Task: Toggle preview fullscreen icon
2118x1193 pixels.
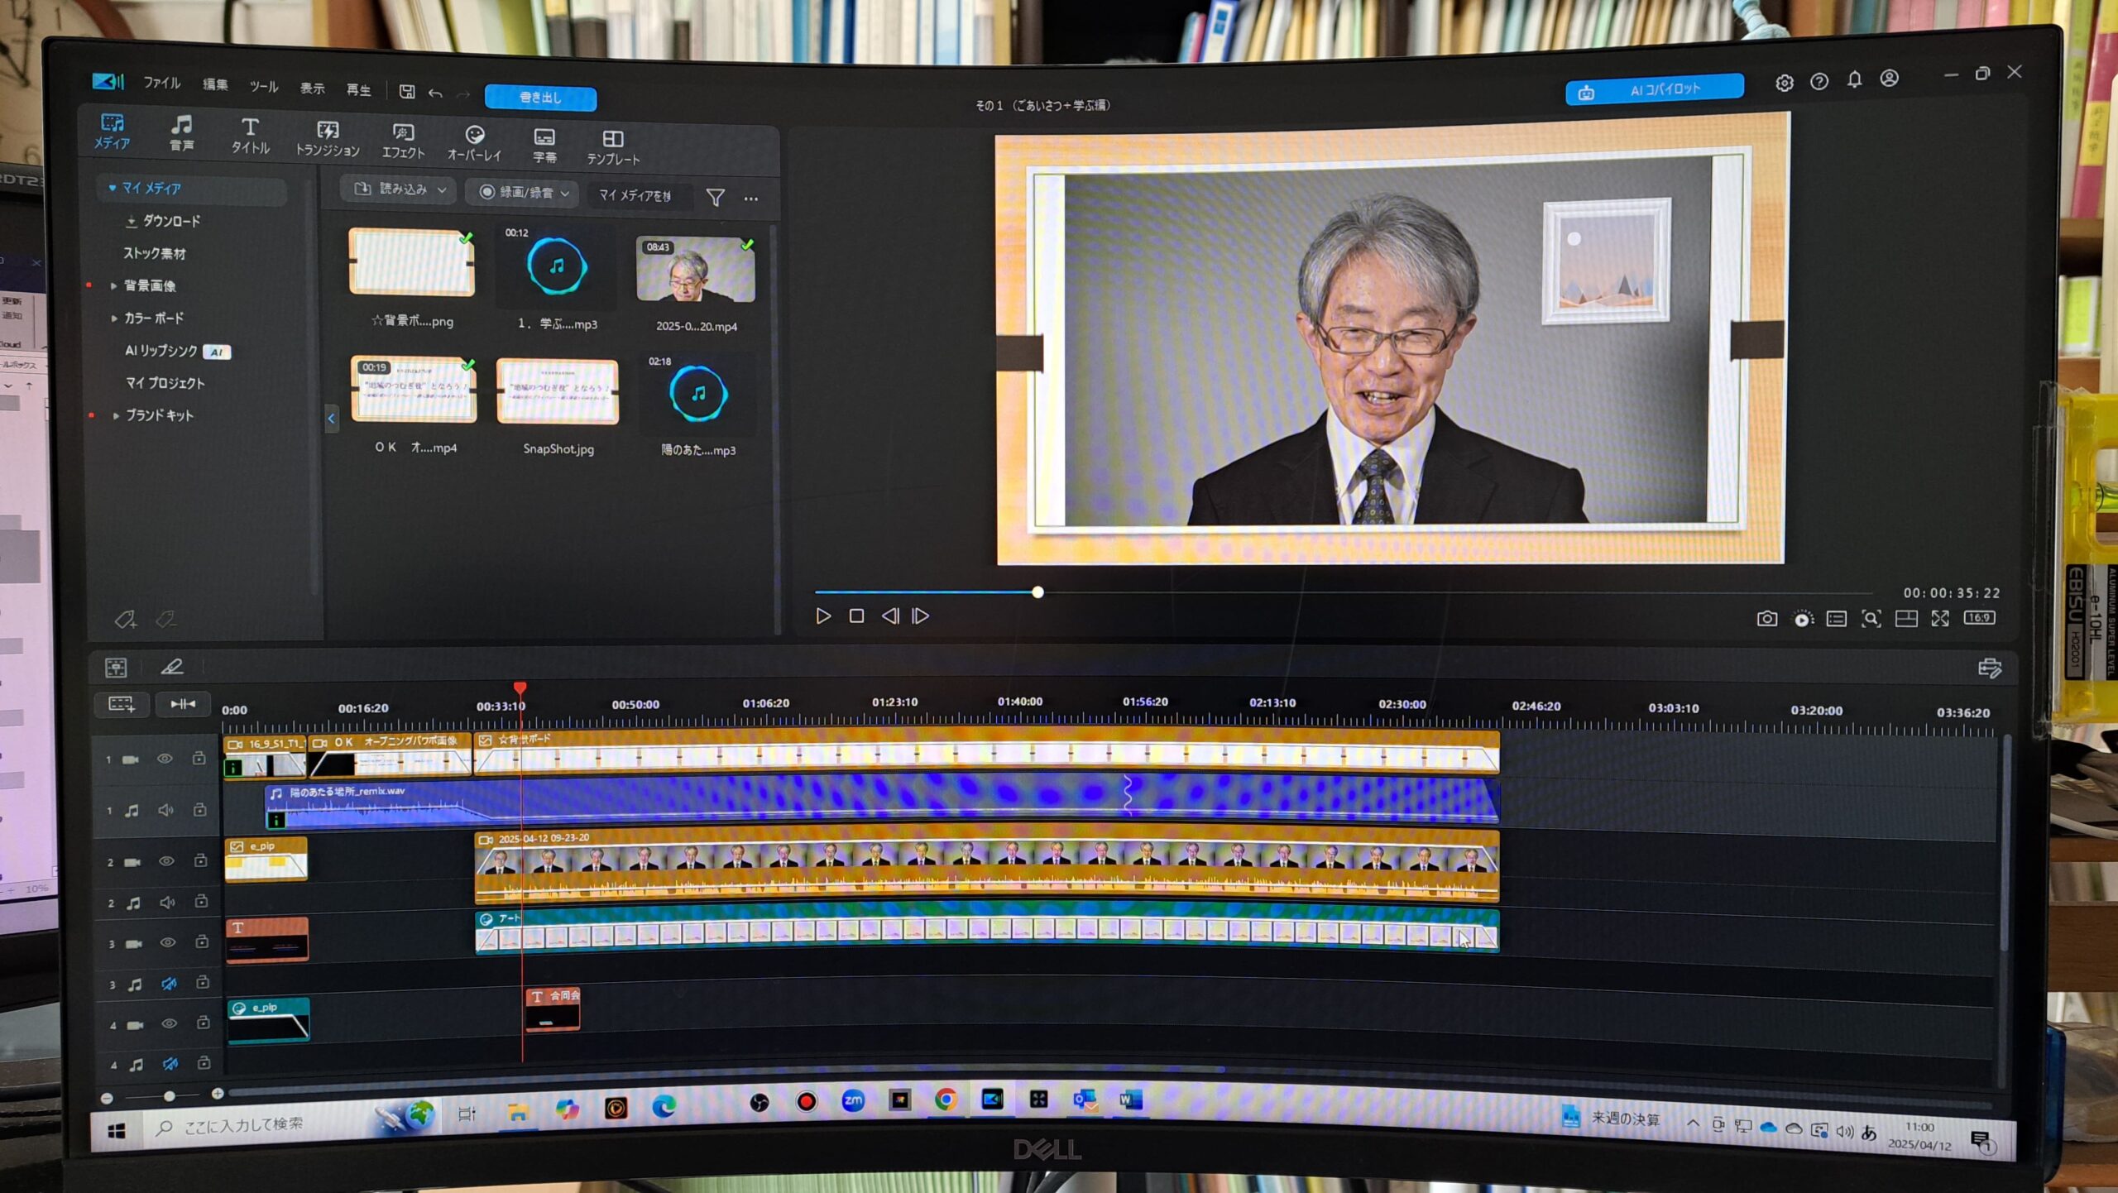Action: tap(1940, 618)
